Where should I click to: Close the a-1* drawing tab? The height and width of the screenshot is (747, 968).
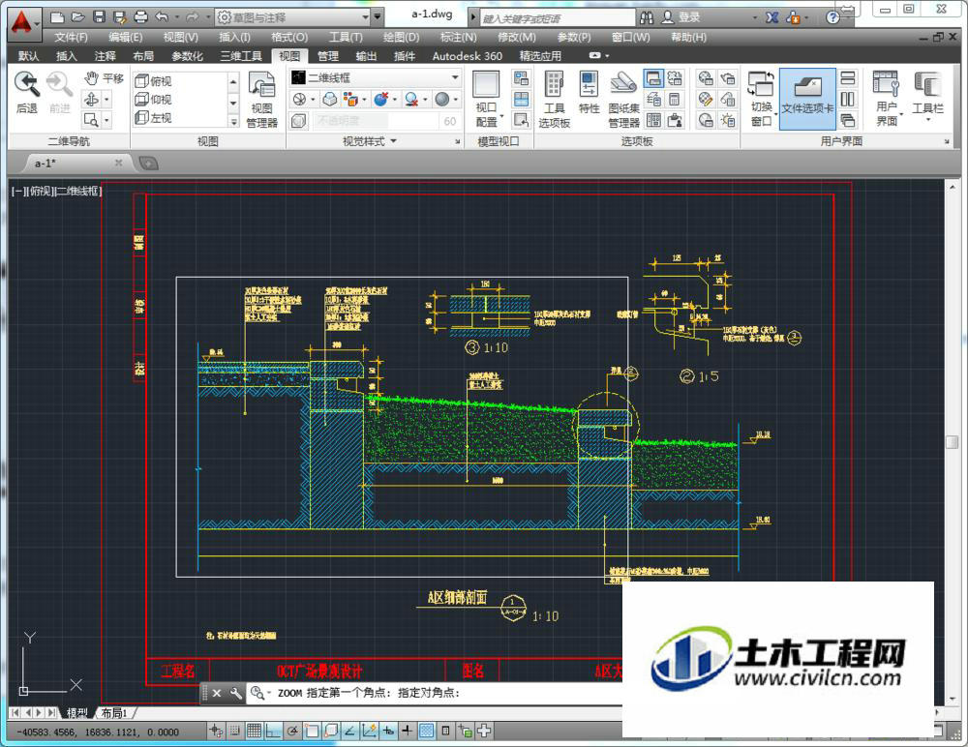[118, 163]
